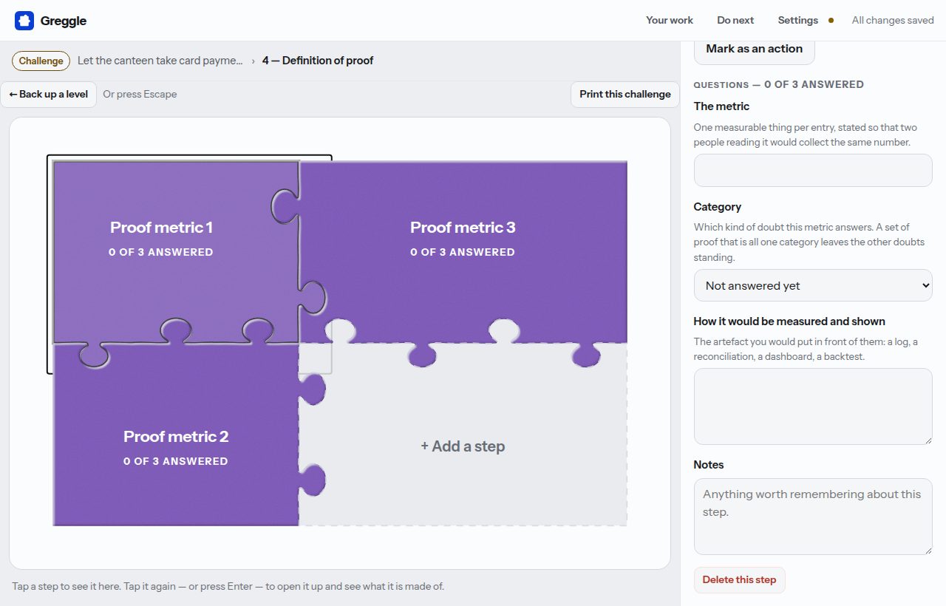
Task: Delete this step
Action: click(739, 580)
